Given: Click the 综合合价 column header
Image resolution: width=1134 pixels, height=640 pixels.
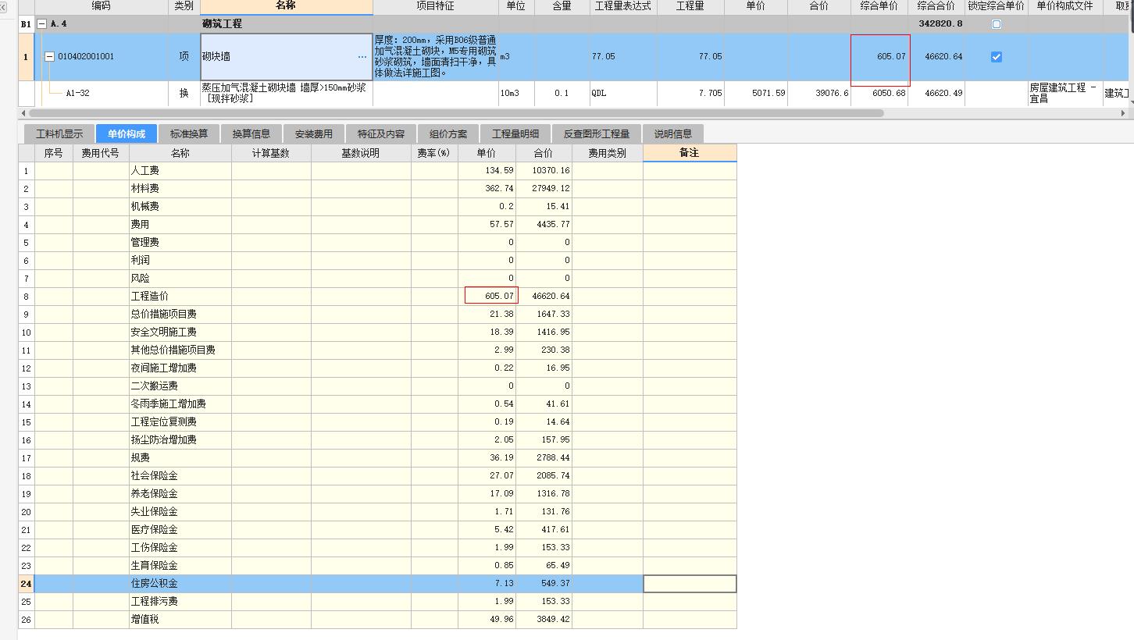Looking at the screenshot, I should (x=936, y=6).
